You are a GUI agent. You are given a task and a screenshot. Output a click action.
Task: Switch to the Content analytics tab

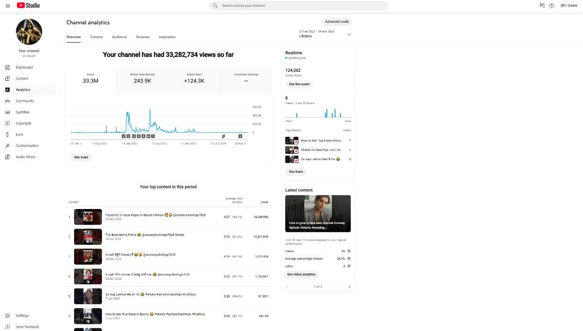[x=97, y=37]
